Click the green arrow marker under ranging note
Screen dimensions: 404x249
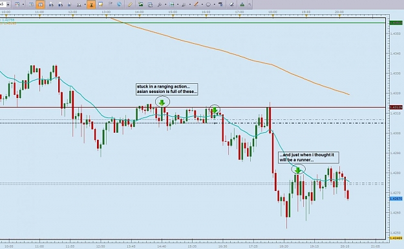[162, 103]
